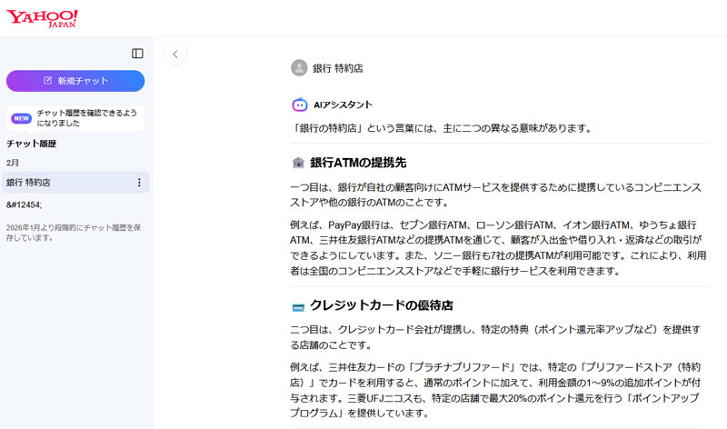Click the 2月 month label
Image resolution: width=727 pixels, height=429 pixels.
tap(13, 163)
